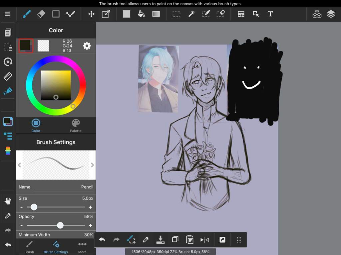Toggle the brush list panel icon

pyautogui.click(x=8, y=136)
